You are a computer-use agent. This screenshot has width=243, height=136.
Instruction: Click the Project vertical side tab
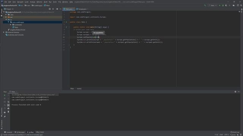(2, 12)
